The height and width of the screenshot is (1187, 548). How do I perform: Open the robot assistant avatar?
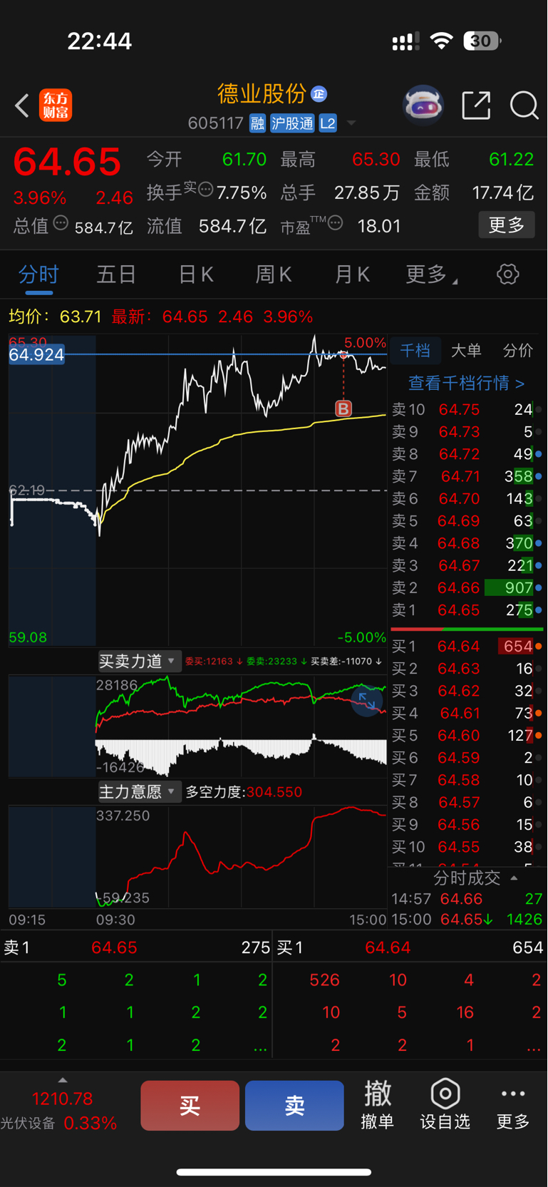423,106
